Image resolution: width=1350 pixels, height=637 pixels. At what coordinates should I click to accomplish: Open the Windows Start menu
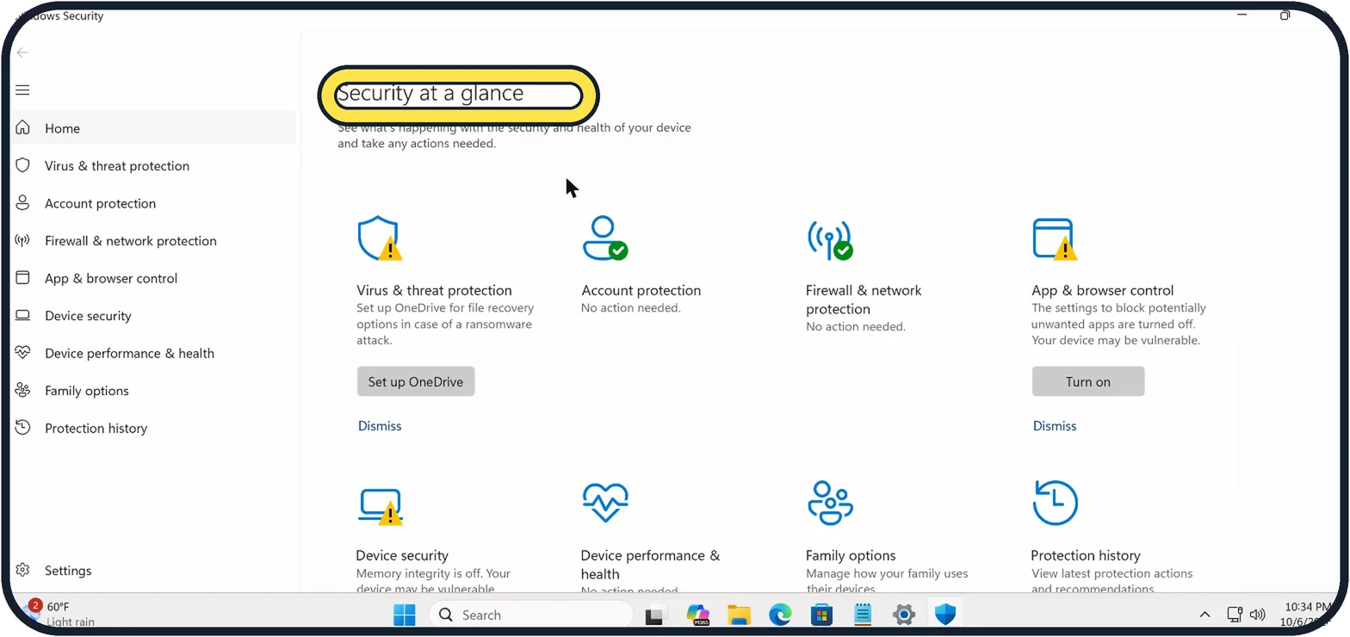pos(404,615)
